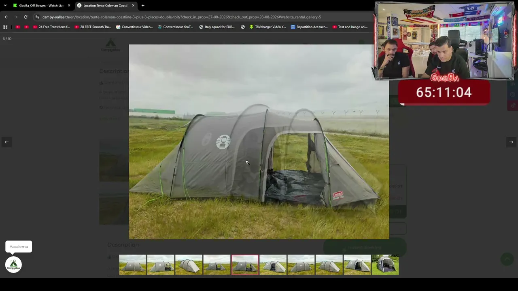Open the Chrome apps grid shortcut
518x291 pixels.
5,27
